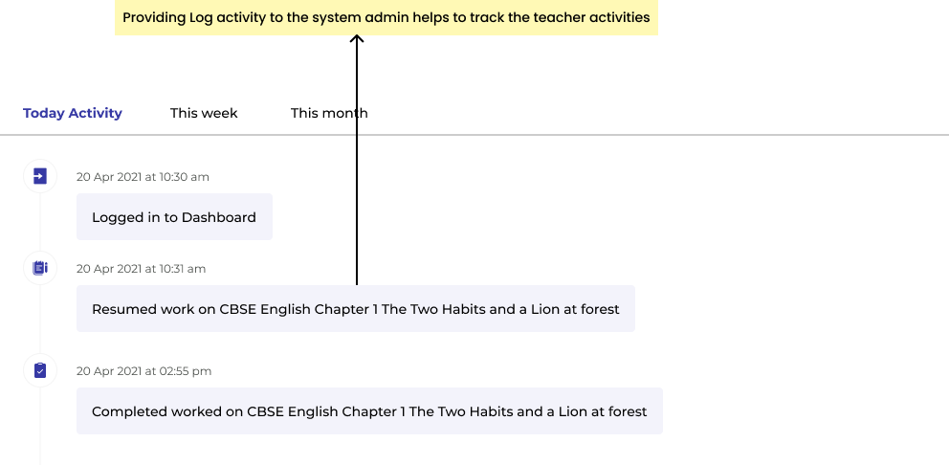
Task: Switch to the This month tab
Action: point(329,113)
